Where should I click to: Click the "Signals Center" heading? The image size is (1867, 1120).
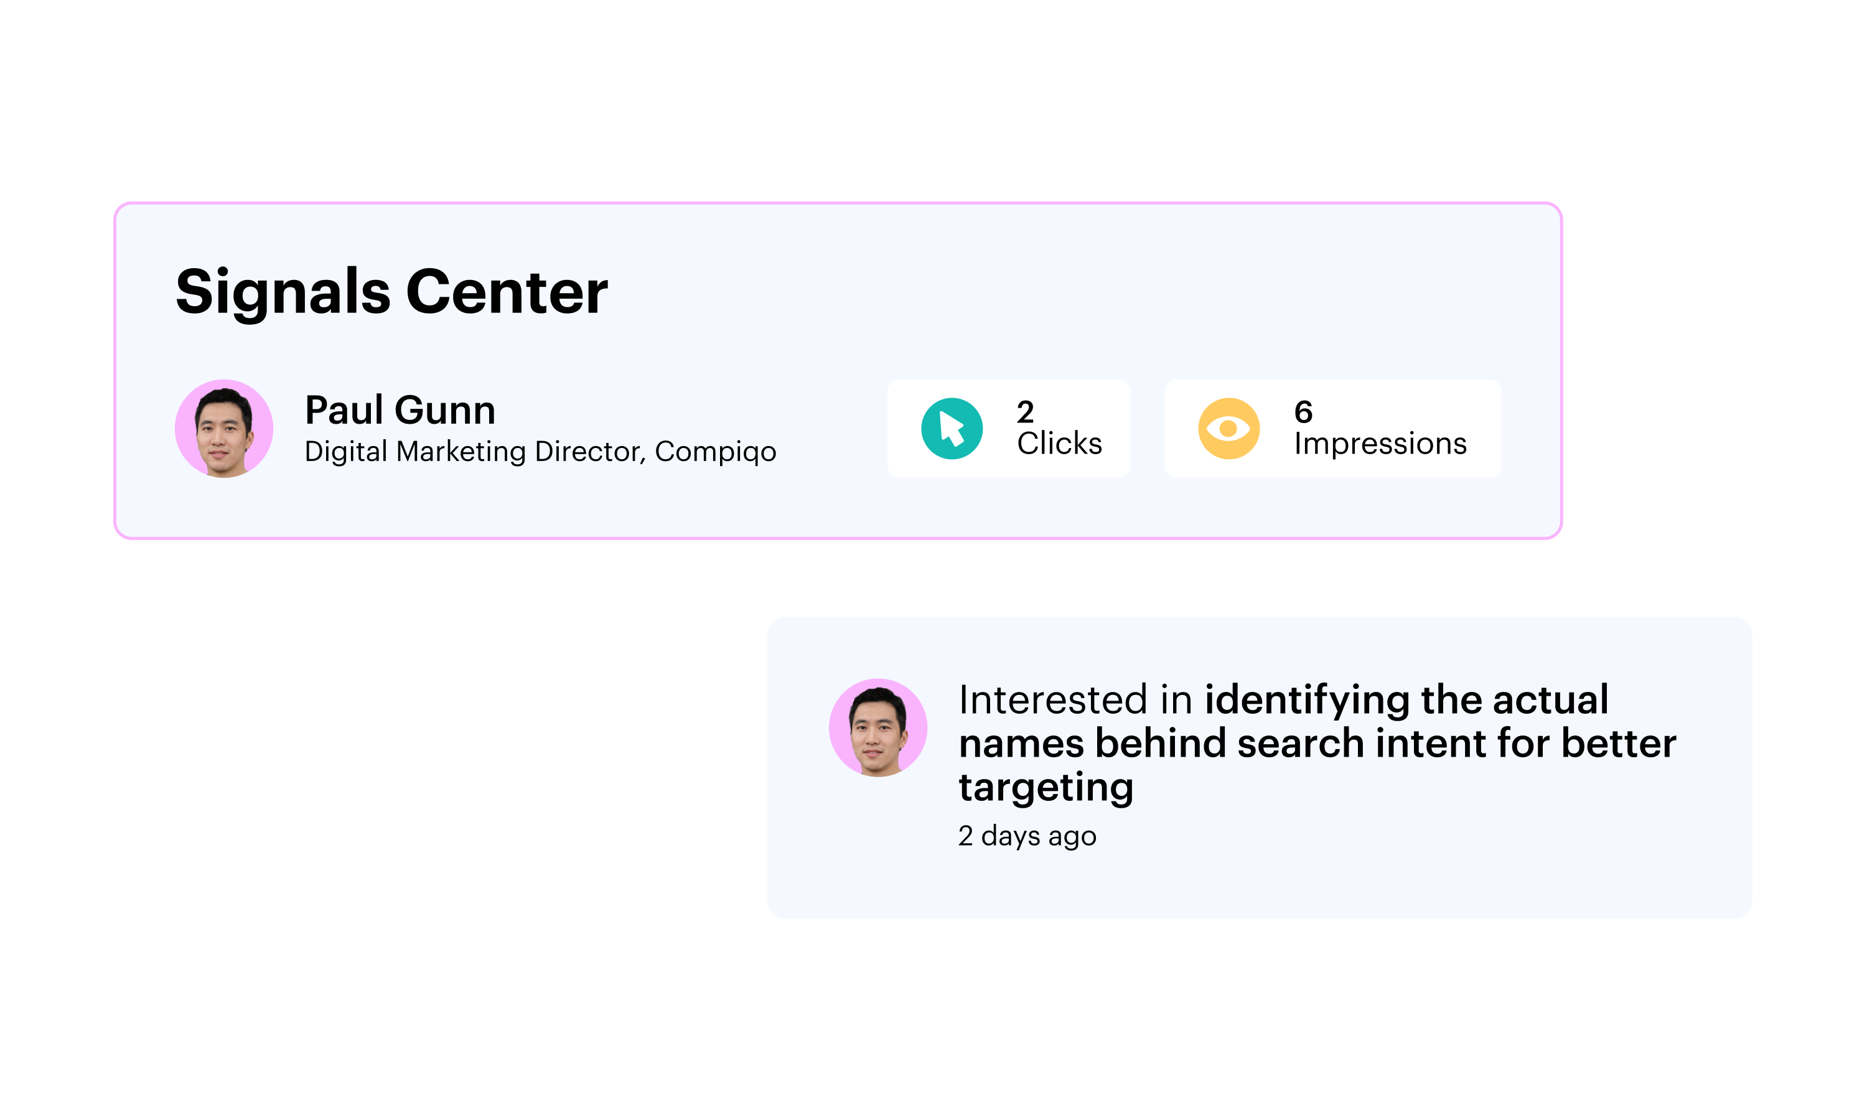click(x=391, y=291)
